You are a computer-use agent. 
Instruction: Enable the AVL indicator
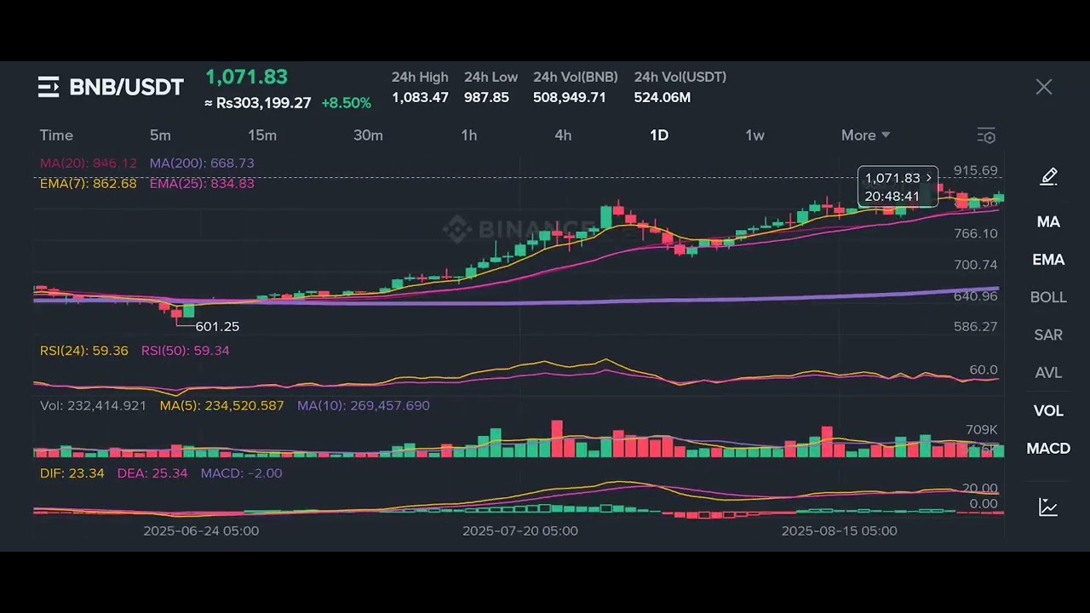pos(1048,373)
